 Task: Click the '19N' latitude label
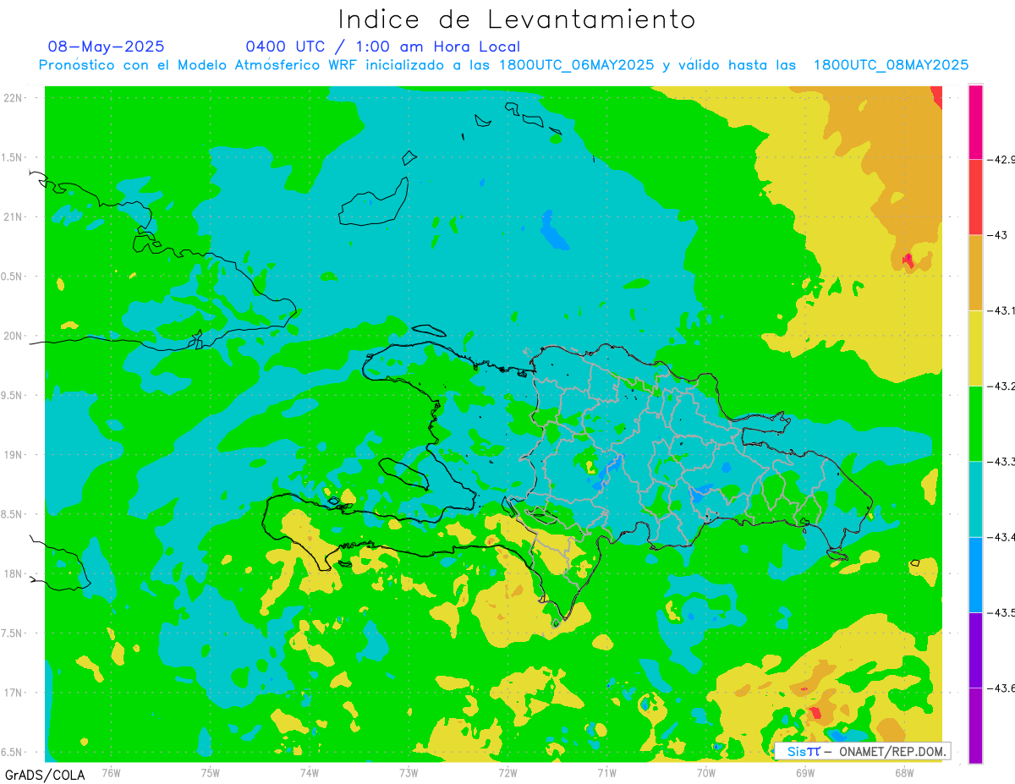tap(12, 455)
